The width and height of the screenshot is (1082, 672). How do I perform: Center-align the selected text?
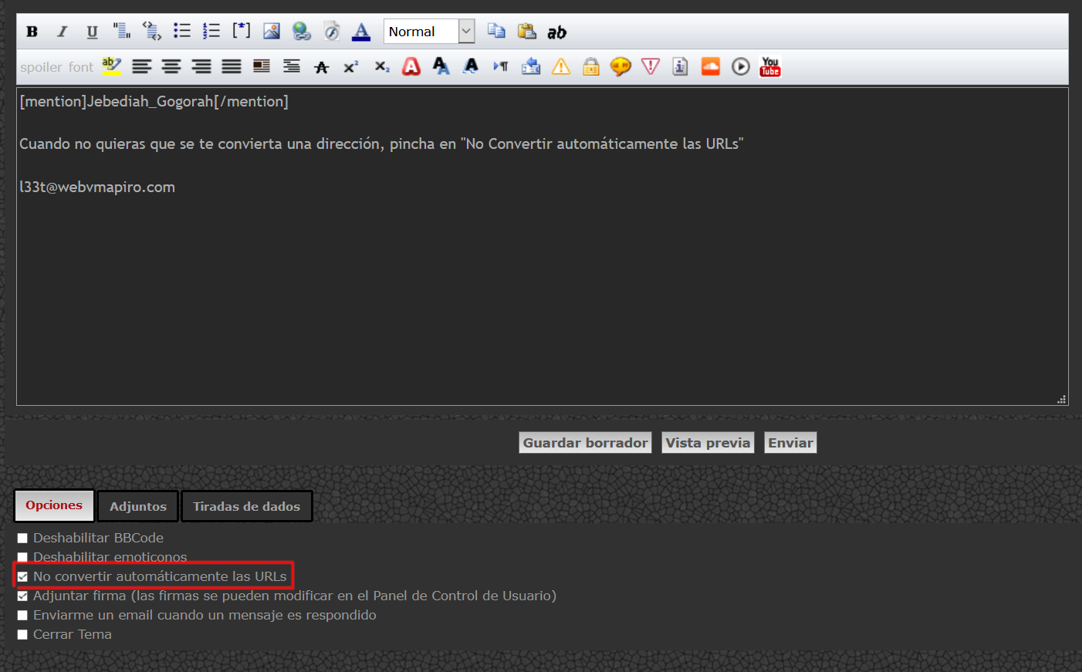[171, 67]
